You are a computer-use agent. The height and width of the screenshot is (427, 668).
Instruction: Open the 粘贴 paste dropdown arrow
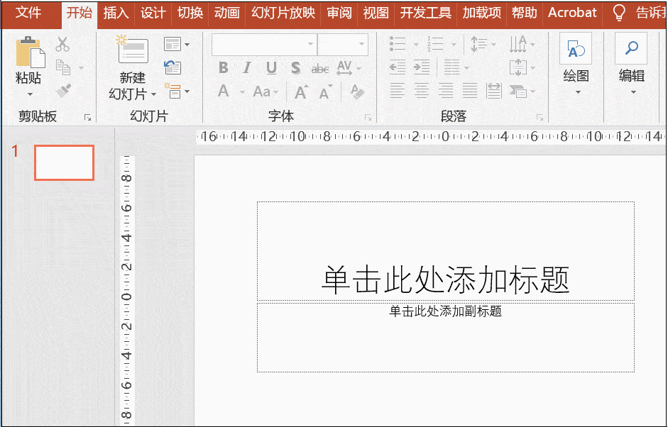[x=30, y=95]
